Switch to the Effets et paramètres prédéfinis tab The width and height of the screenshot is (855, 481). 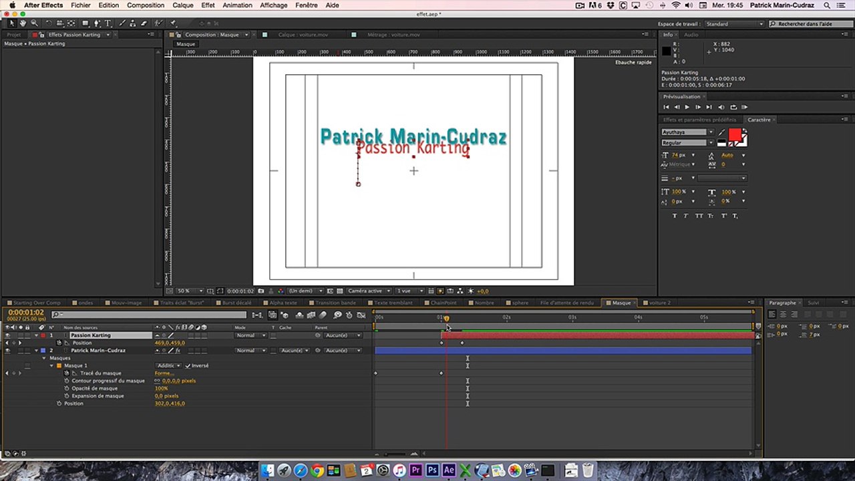point(699,120)
